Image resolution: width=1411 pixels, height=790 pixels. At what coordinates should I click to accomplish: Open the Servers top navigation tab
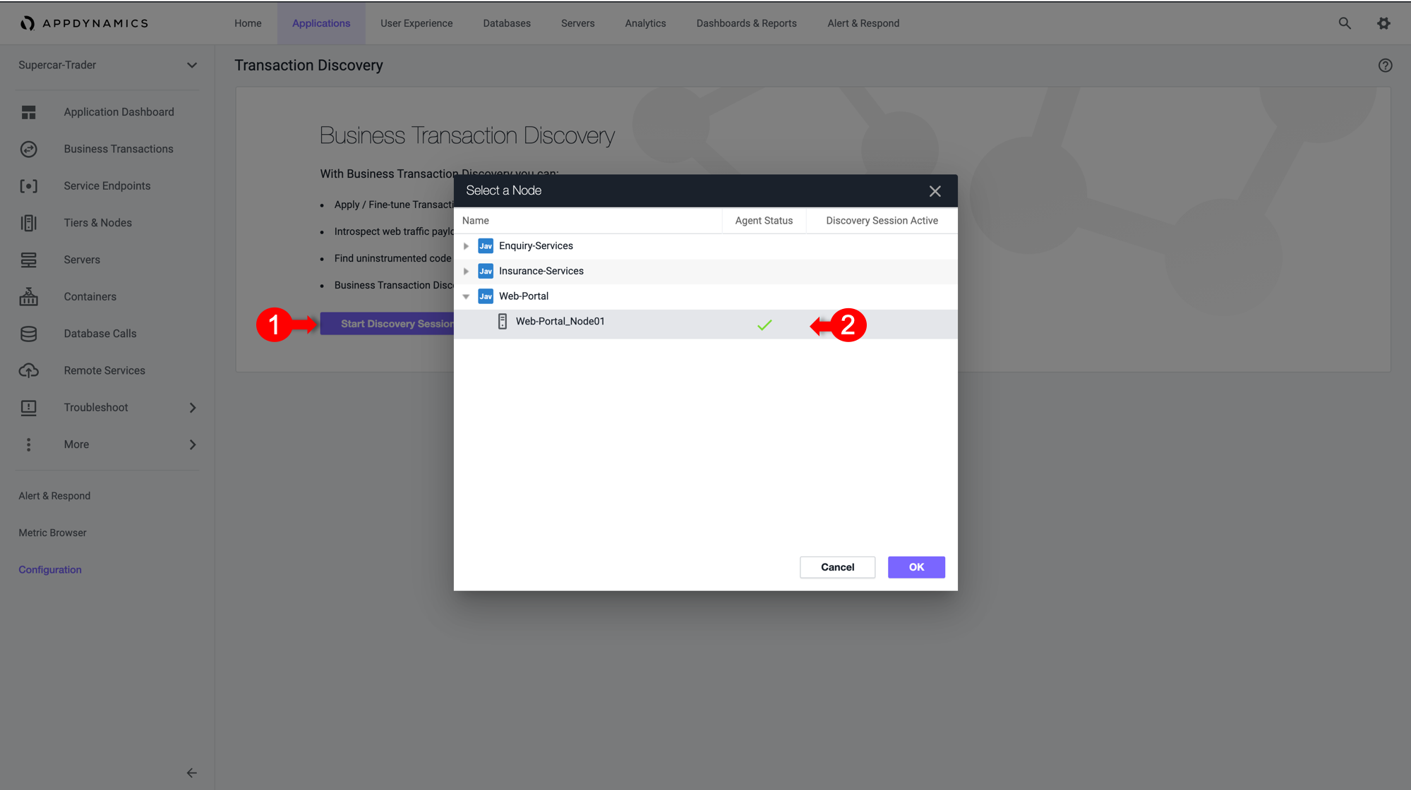pyautogui.click(x=577, y=23)
